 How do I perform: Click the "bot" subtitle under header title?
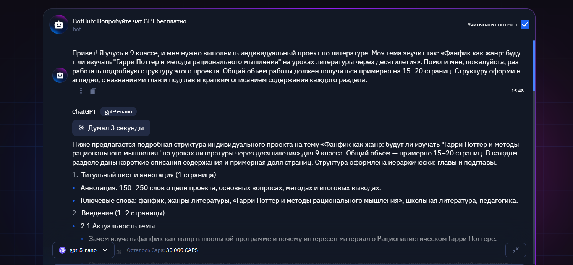pos(77,29)
